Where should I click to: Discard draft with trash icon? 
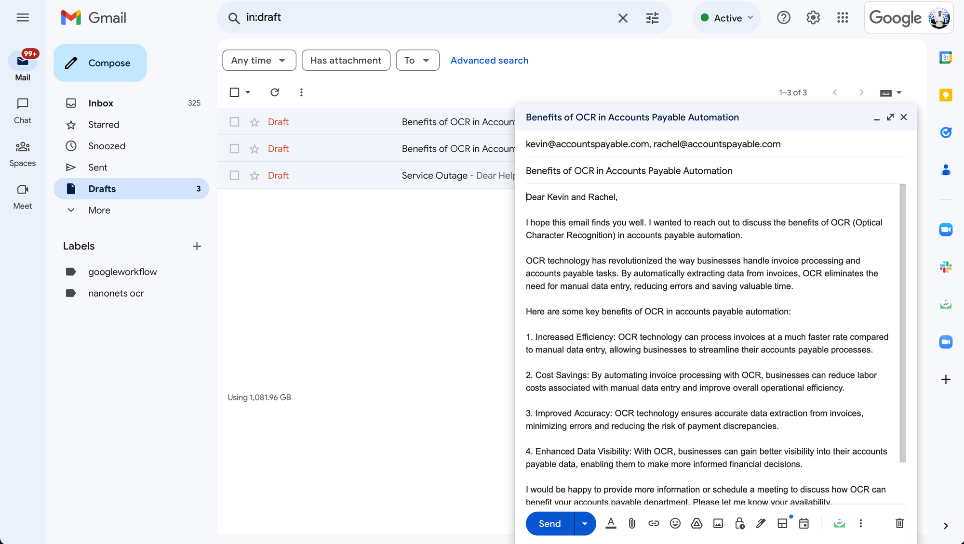[899, 523]
